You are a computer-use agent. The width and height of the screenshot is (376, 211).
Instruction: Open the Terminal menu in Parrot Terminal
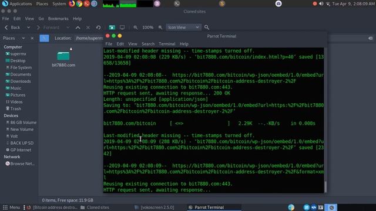(167, 44)
